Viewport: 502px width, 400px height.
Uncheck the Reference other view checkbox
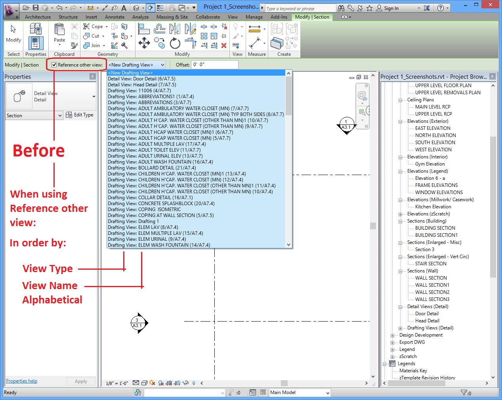coord(54,65)
